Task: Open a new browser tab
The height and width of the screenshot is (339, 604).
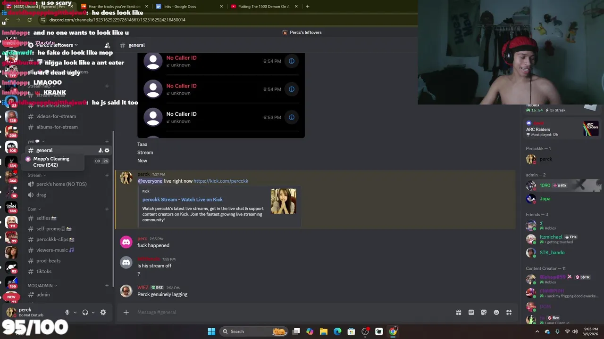Action: pyautogui.click(x=307, y=6)
